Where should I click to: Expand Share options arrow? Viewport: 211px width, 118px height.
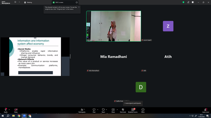click(x=117, y=109)
